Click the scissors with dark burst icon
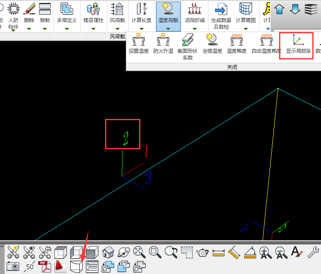The width and height of the screenshot is (321, 274). (x=29, y=252)
